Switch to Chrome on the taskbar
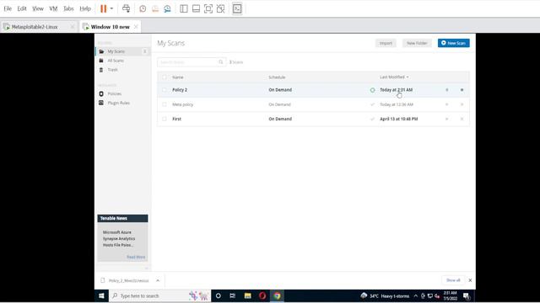This screenshot has width=540, height=303. point(278,295)
